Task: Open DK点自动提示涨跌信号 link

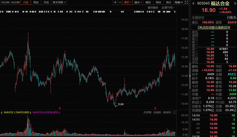Action: tap(214, 27)
